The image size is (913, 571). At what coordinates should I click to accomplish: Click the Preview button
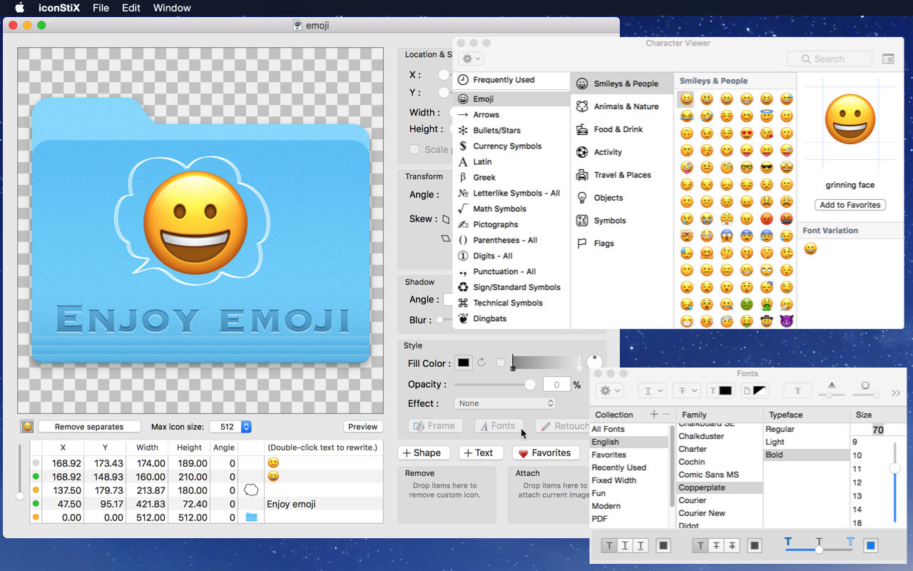(x=363, y=427)
